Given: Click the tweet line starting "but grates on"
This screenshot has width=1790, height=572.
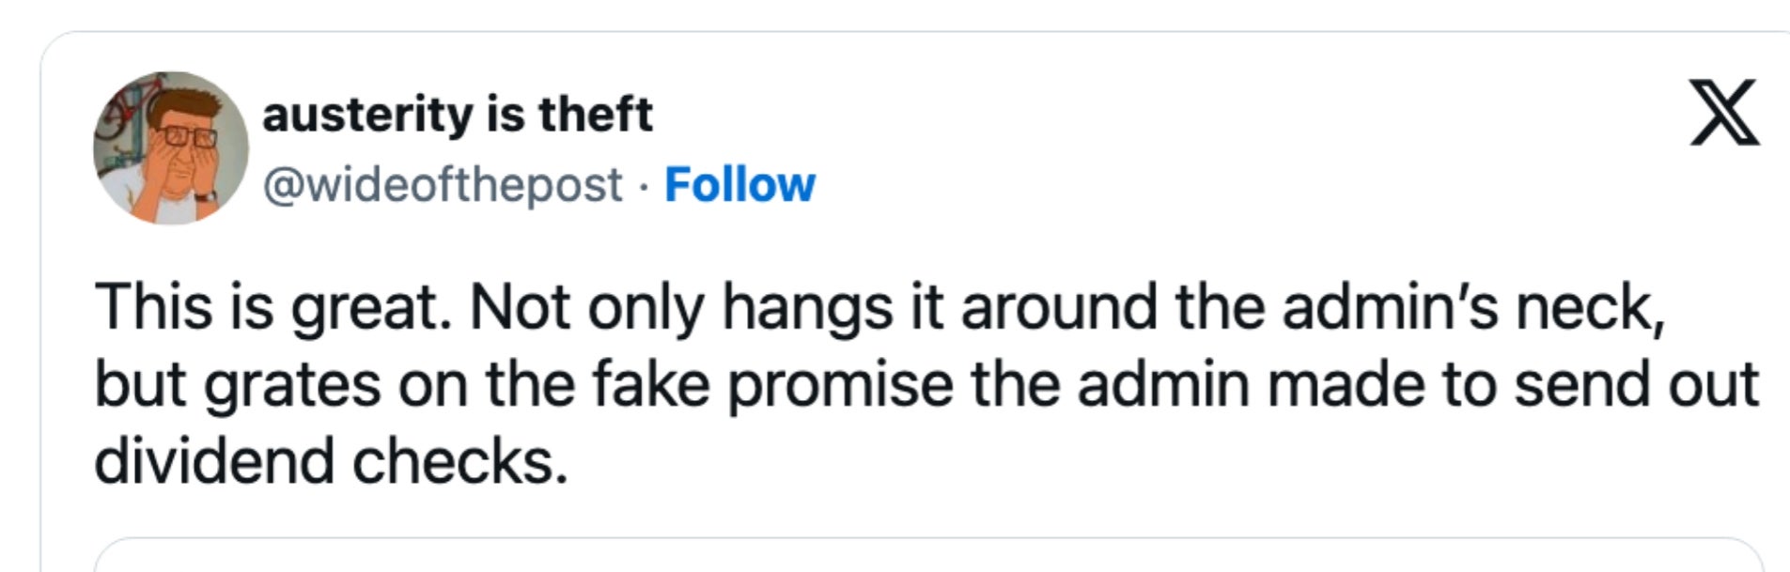Looking at the screenshot, I should (x=926, y=385).
